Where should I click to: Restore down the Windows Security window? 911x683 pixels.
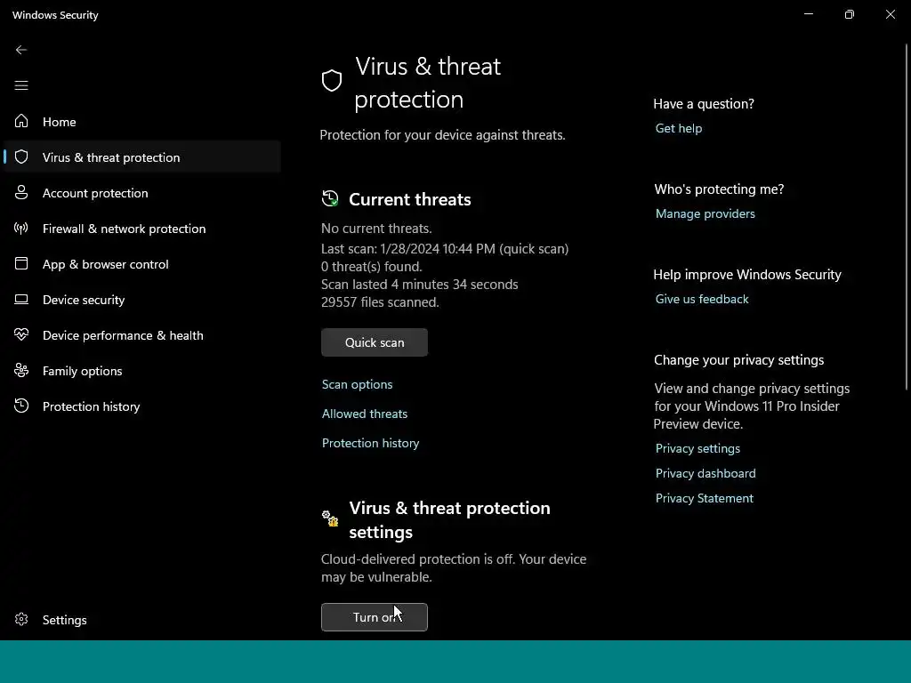849,14
